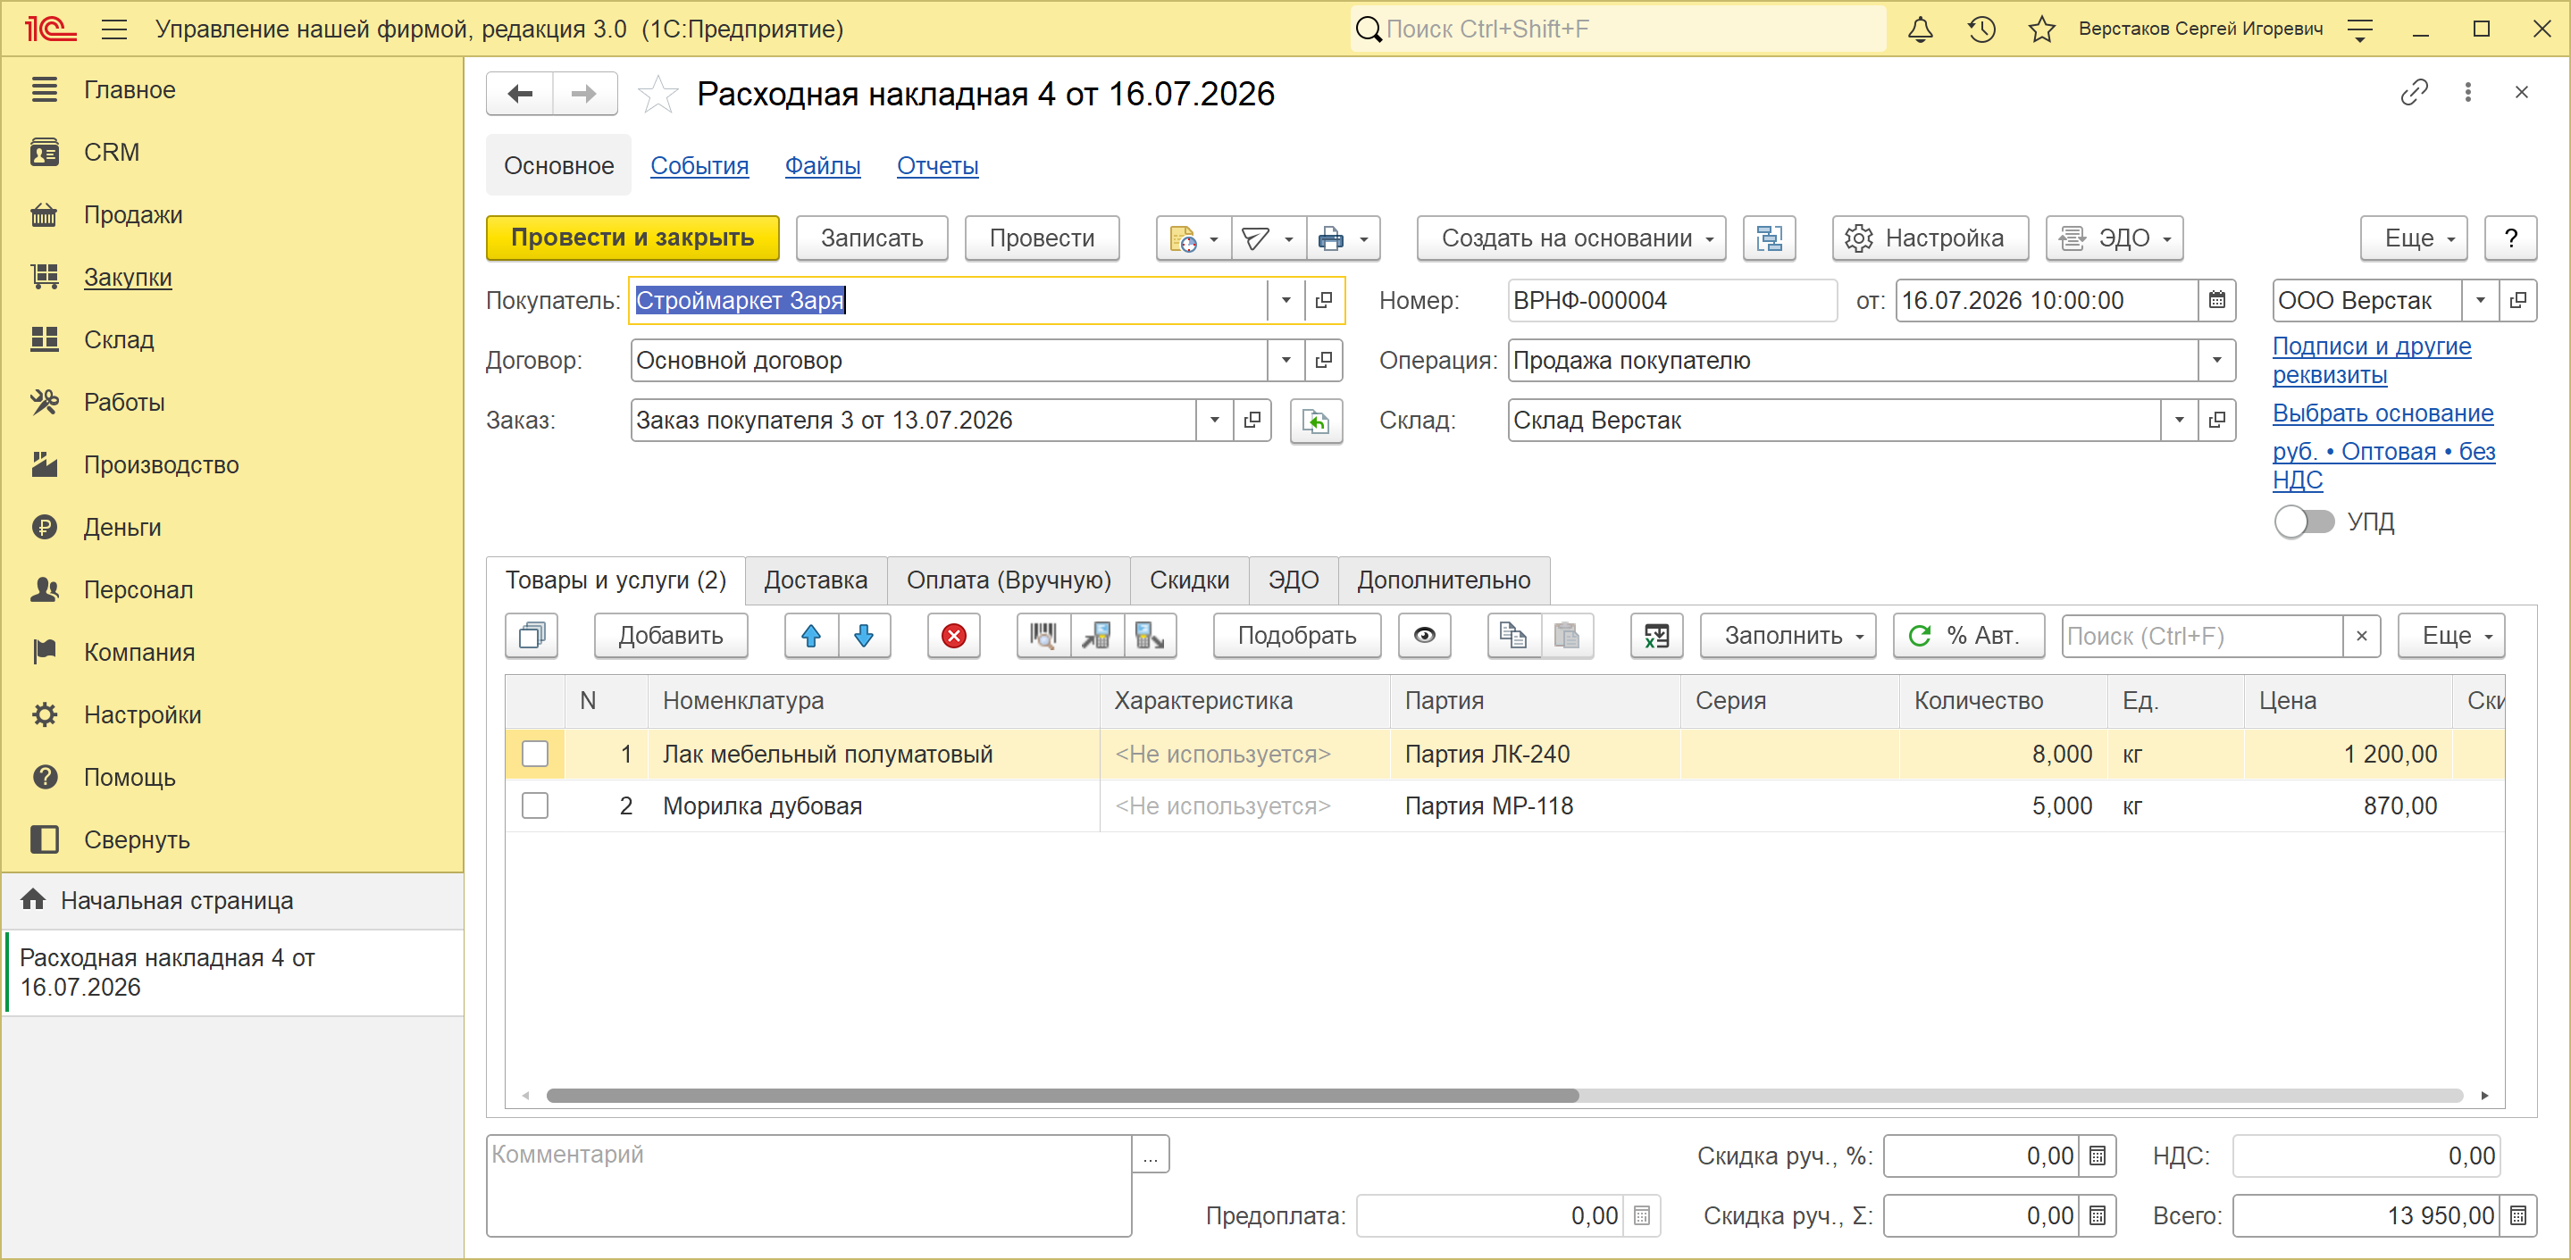This screenshot has width=2571, height=1260.
Task: Open Подписи и другие реквизиты link
Action: click(2372, 360)
